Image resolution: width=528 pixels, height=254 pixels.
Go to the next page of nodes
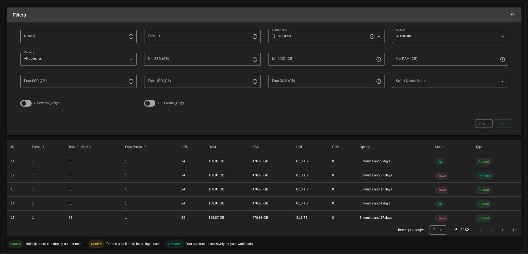click(502, 230)
